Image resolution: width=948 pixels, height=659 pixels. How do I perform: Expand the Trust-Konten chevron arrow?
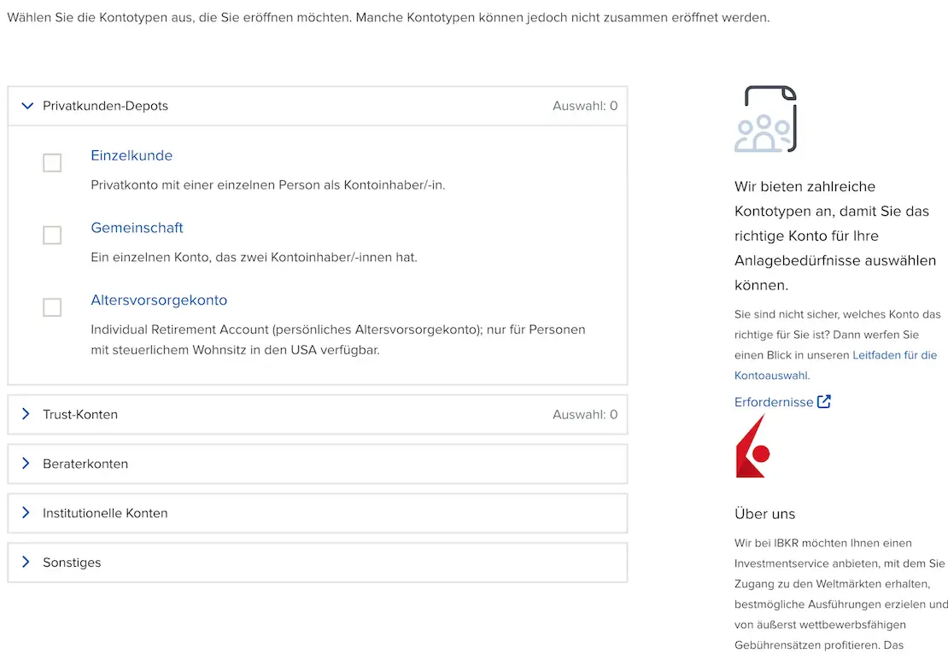point(26,414)
